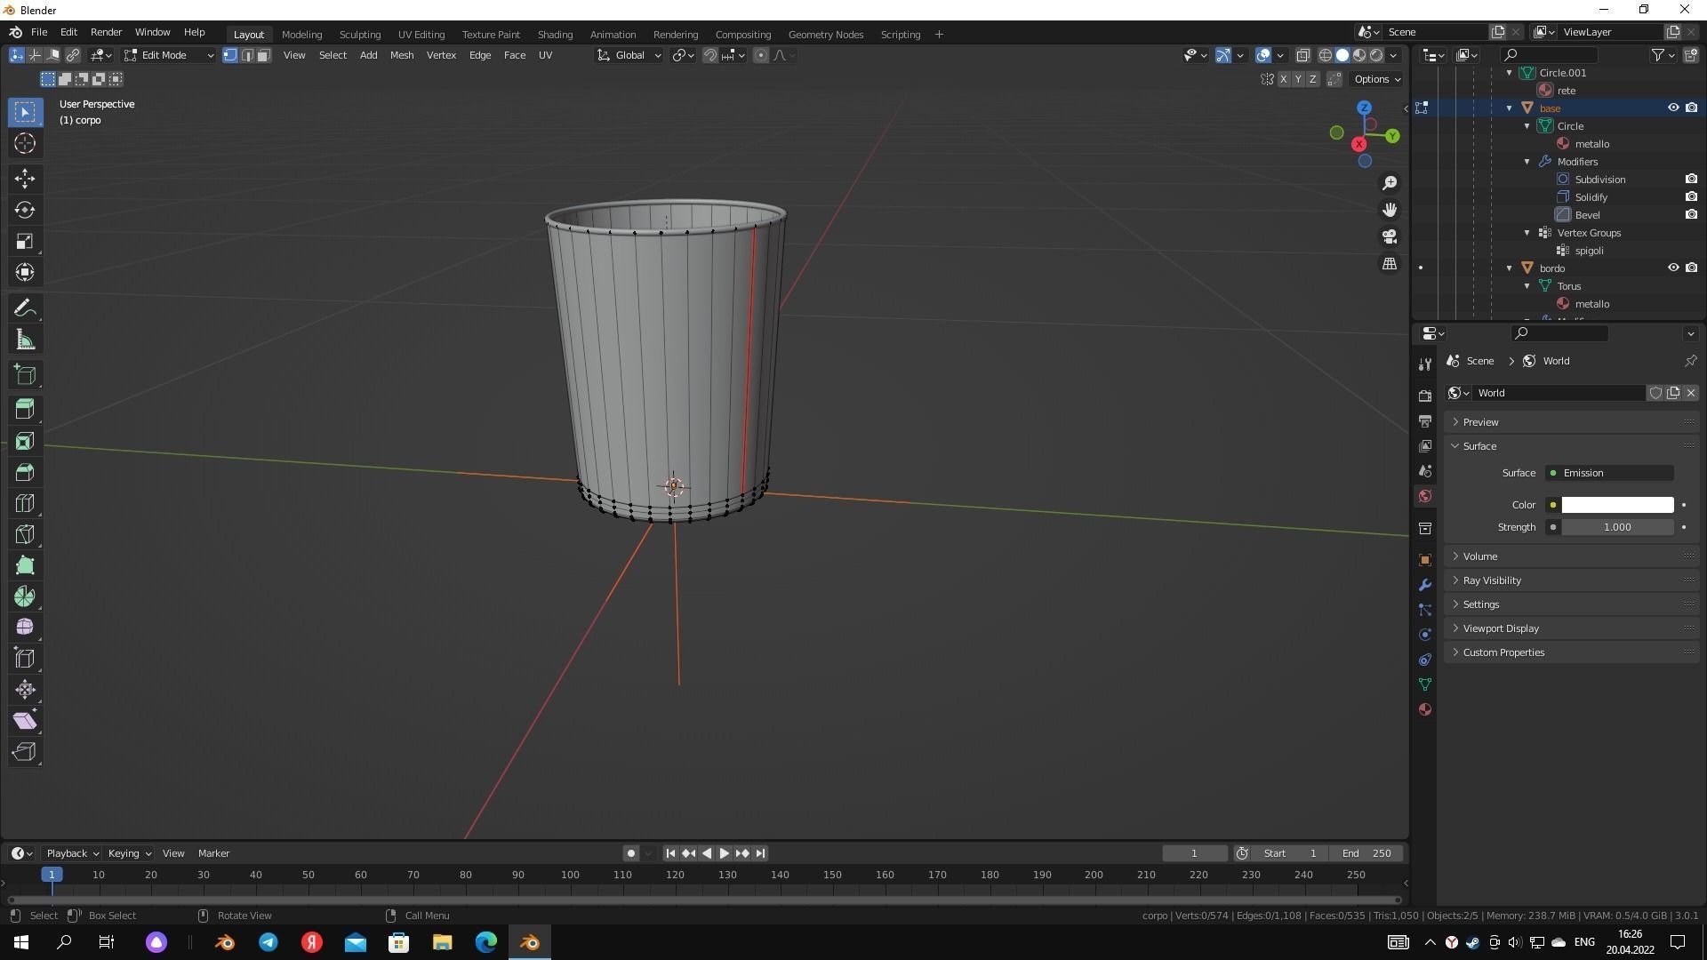This screenshot has height=960, width=1707.
Task: Switch perspective/orthographic grid icon
Action: 1389,264
